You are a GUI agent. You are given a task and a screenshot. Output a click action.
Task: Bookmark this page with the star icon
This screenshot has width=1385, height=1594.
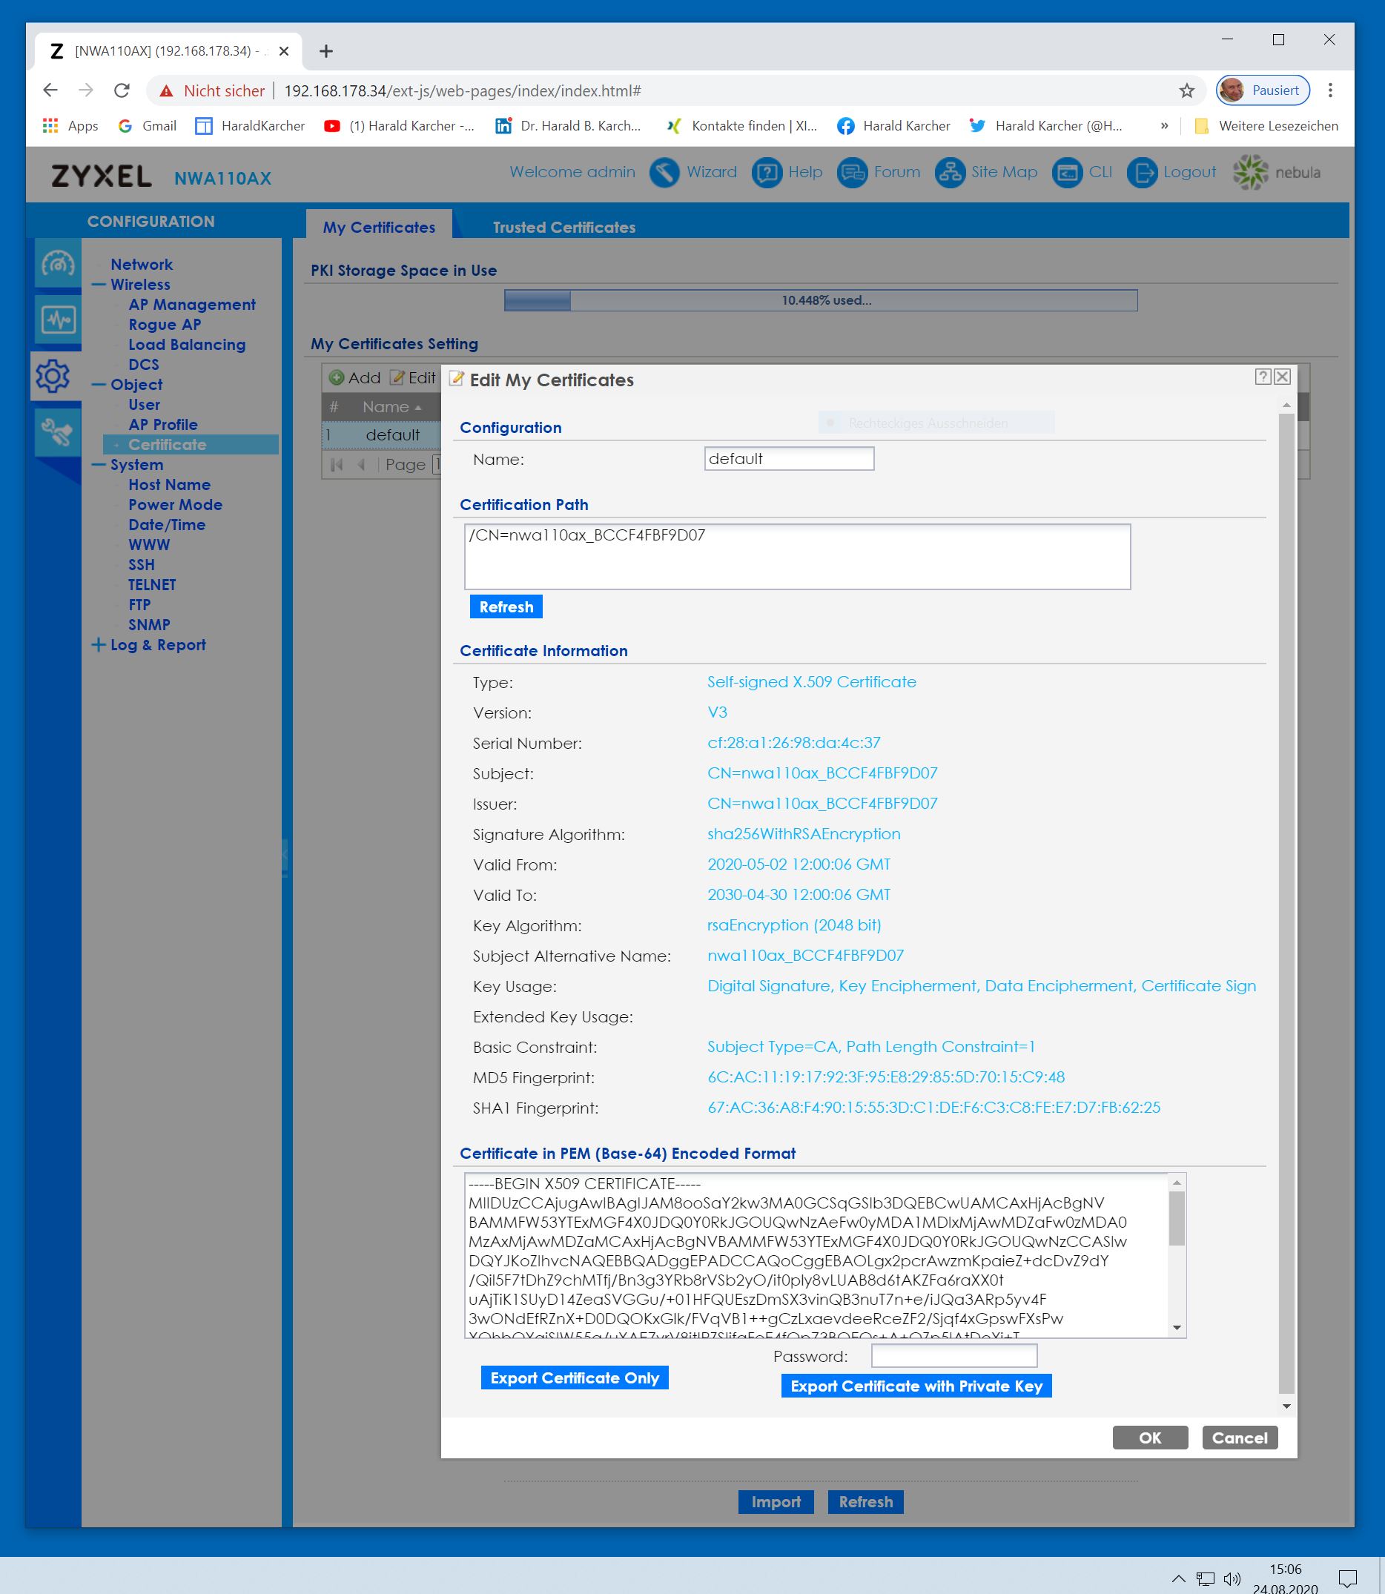[x=1187, y=90]
